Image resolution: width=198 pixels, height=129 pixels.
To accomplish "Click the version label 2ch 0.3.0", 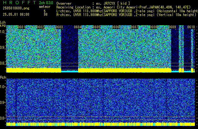I will tap(46, 3).
